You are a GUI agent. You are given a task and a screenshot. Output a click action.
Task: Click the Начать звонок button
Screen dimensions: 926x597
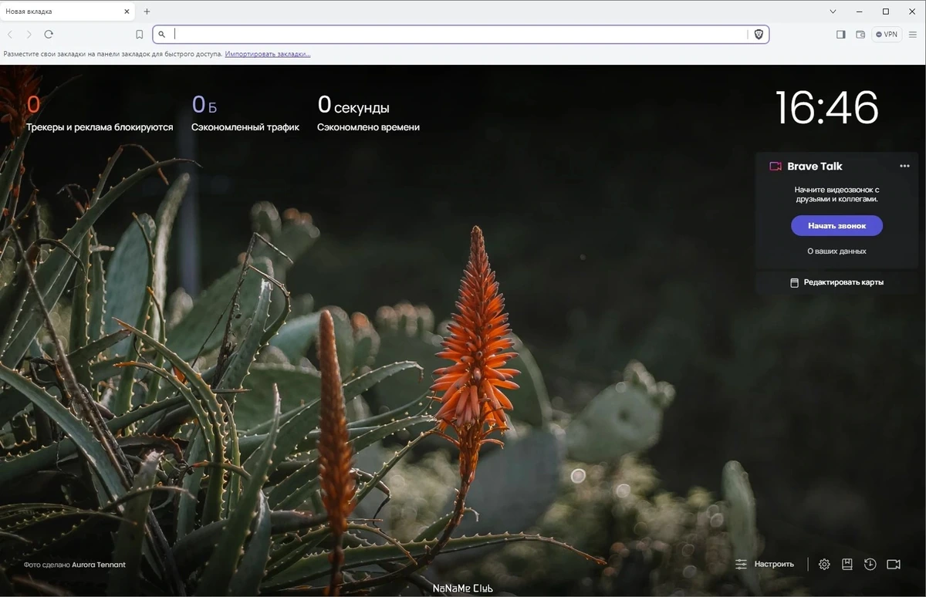(x=836, y=226)
